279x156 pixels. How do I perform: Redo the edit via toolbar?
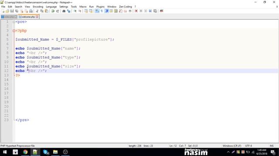(x=58, y=11)
